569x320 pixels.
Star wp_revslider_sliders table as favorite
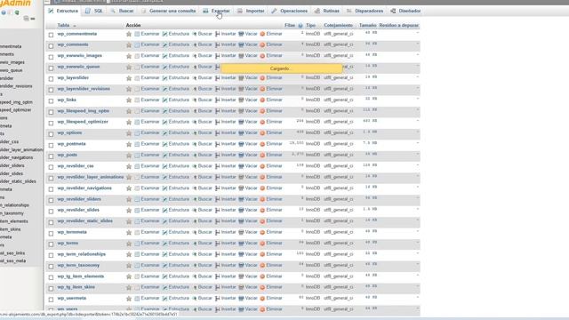(128, 199)
